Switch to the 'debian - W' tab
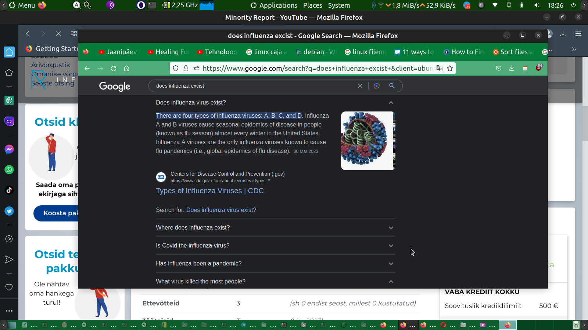The width and height of the screenshot is (588, 330). 316,52
